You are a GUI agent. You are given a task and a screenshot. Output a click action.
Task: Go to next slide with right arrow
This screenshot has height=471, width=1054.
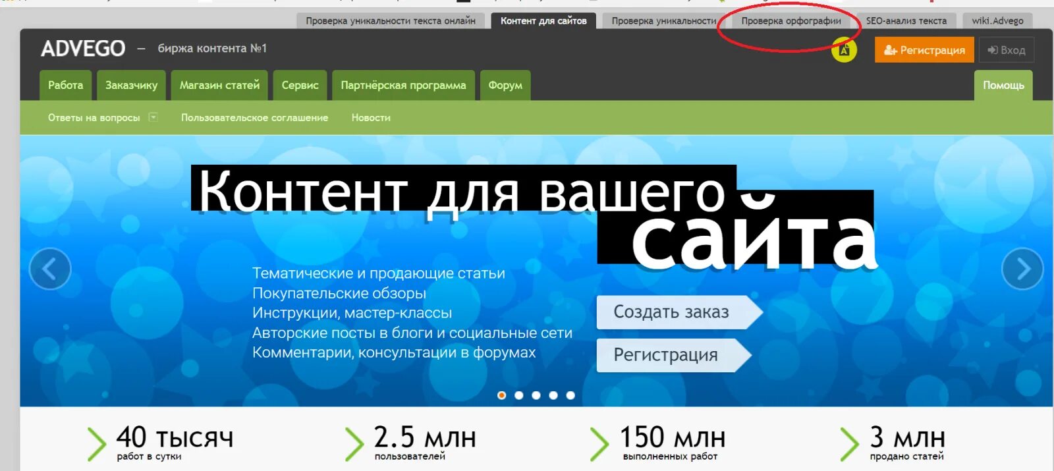point(1022,269)
